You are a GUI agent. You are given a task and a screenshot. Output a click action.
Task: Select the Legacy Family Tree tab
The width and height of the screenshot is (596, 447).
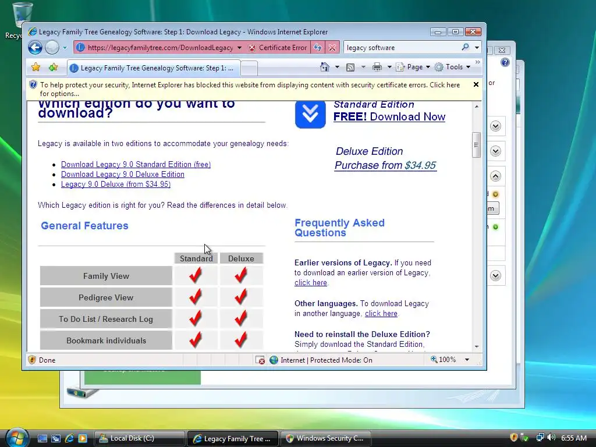coord(154,68)
